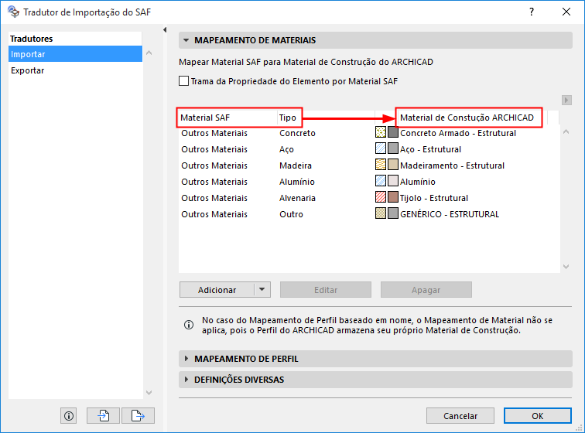The height and width of the screenshot is (433, 585).
Task: Click GENÉRICO - ESTRUTURAL material name
Action: [450, 214]
